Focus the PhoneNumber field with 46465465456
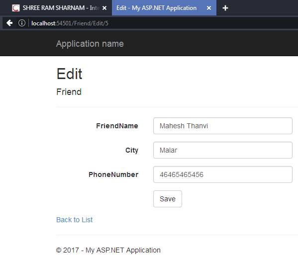298x259 pixels. pos(223,174)
